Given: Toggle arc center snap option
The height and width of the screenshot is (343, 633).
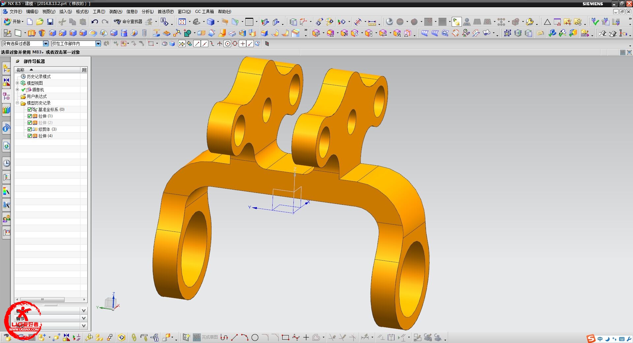Looking at the screenshot, I should coord(227,44).
